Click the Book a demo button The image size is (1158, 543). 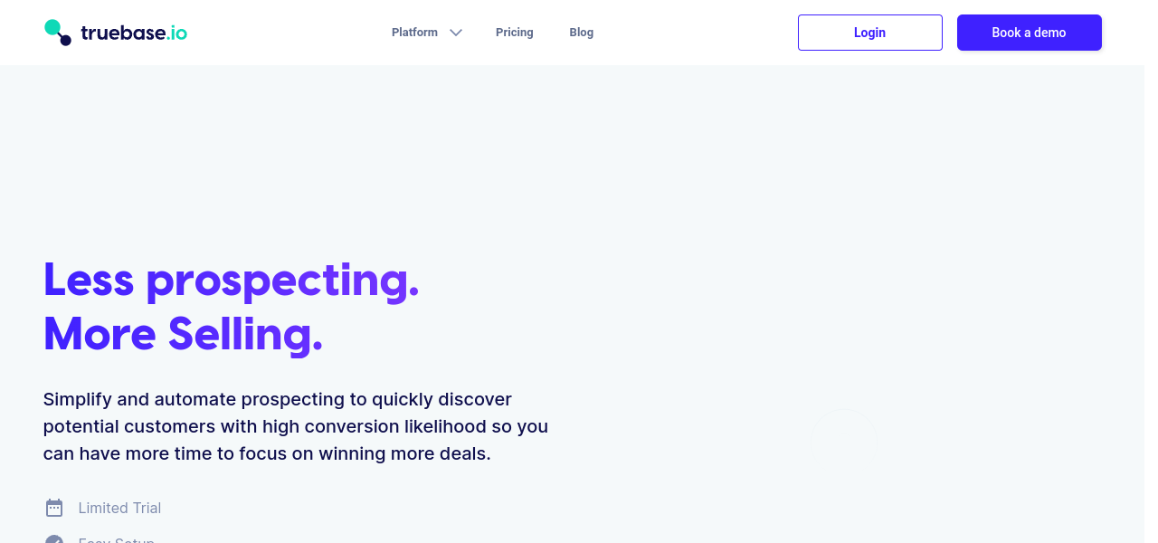(x=1029, y=33)
